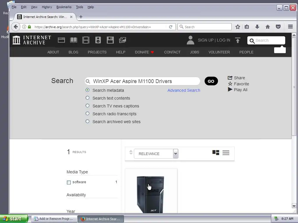Bookmark this page with the star icon
Screen dimensions: 298x223
coord(237,27)
